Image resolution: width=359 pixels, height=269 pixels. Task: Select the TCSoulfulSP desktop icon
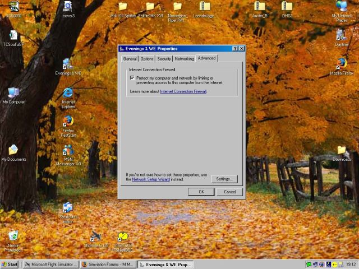13,35
